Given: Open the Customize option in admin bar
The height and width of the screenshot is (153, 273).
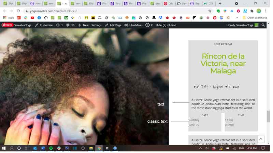Looking at the screenshot, I should [x=44, y=25].
